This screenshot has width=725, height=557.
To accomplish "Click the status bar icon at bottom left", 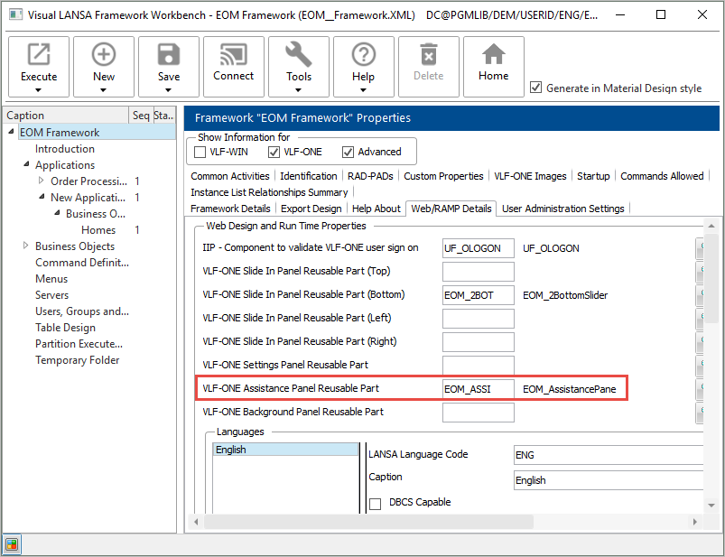I will [12, 543].
